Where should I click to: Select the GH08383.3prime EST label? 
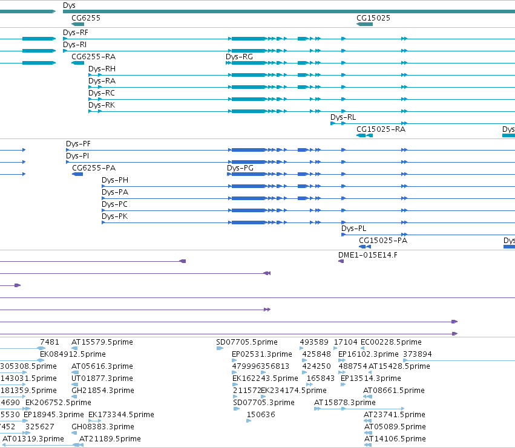click(x=103, y=427)
